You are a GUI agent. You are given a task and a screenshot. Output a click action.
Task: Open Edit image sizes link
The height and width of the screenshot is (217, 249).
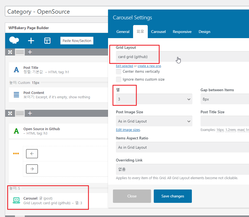(x=128, y=130)
